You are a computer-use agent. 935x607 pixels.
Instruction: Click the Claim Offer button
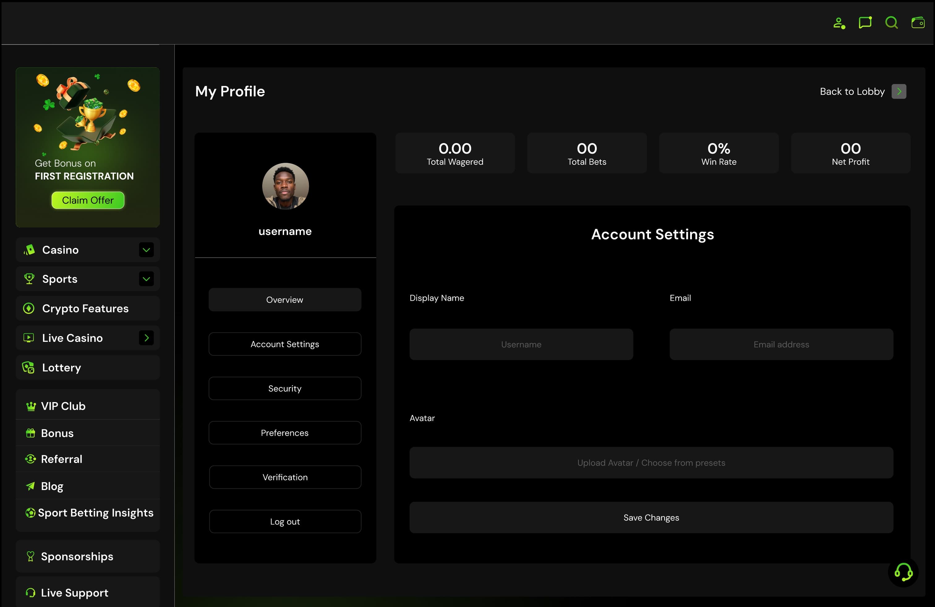point(88,200)
